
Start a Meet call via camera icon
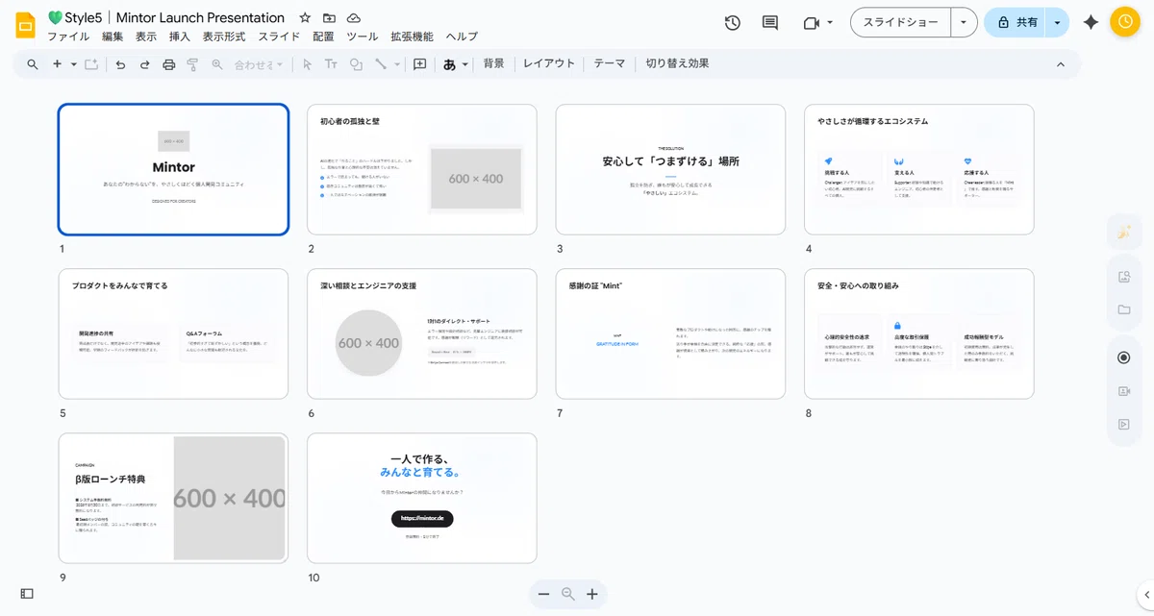(811, 22)
